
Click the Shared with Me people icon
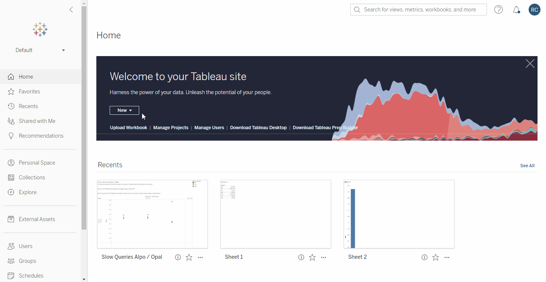(x=11, y=121)
